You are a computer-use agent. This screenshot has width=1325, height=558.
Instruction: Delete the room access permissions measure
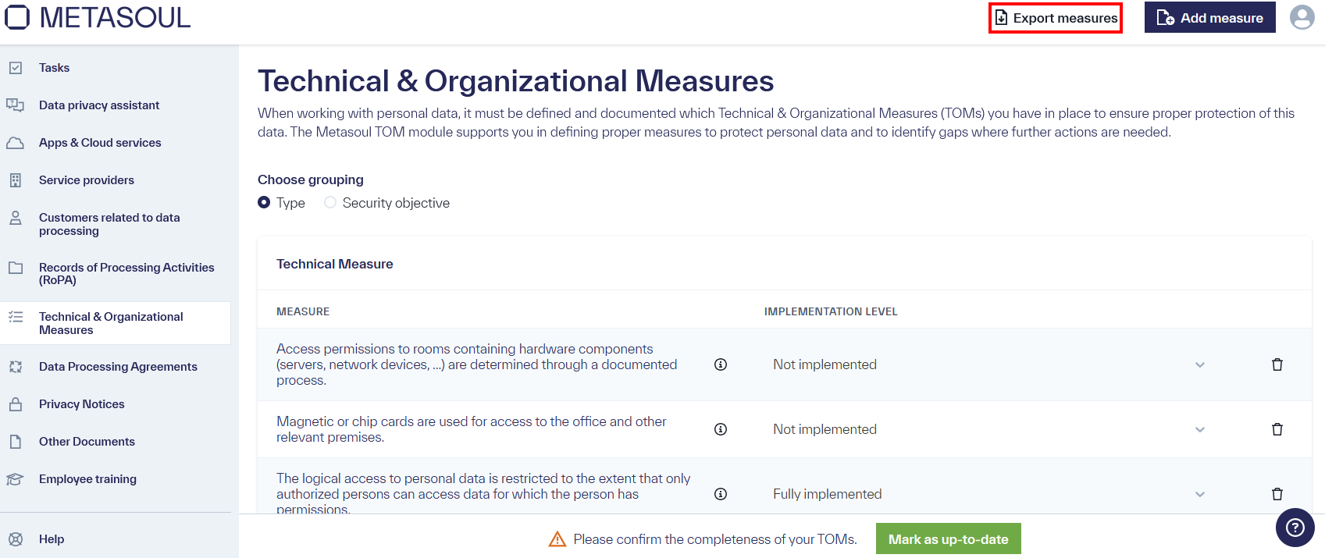point(1277,364)
